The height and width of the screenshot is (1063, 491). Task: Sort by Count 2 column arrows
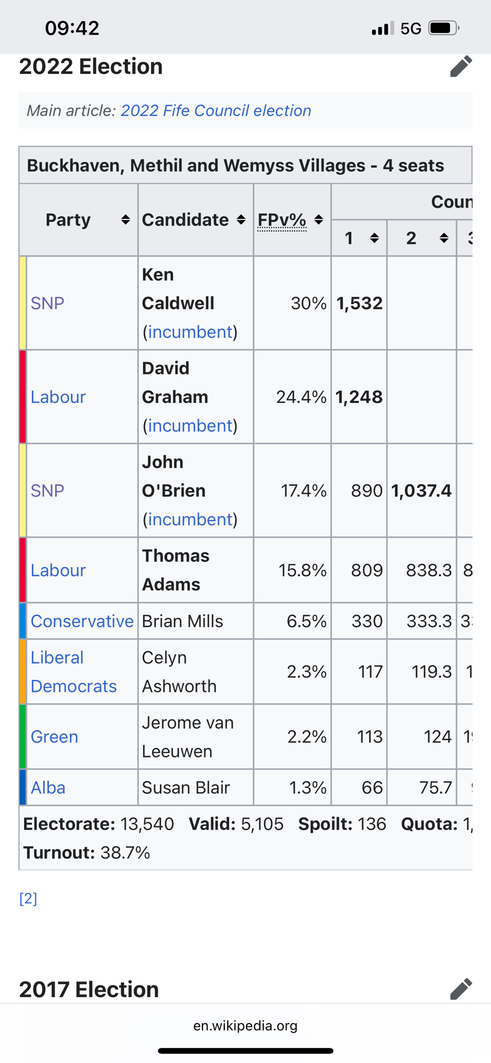pos(444,238)
